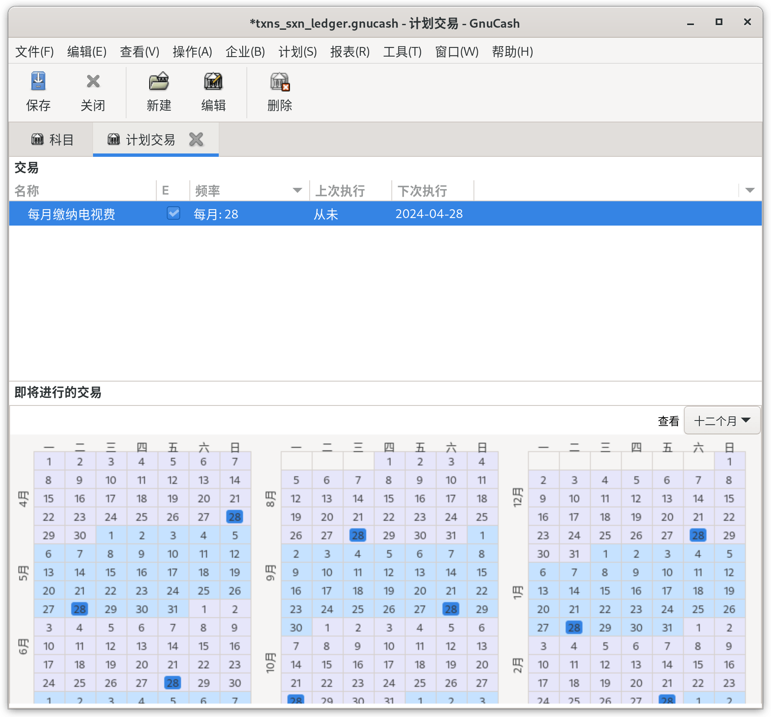
Task: Click the 关闭 close toolbar icon
Action: [x=93, y=81]
